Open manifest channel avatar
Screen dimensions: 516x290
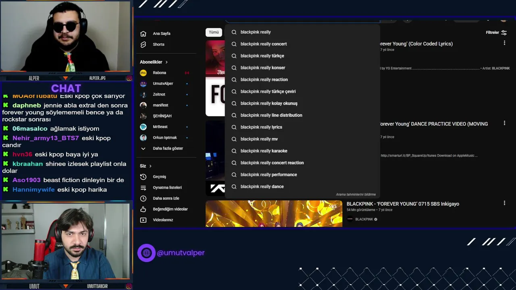tap(143, 105)
